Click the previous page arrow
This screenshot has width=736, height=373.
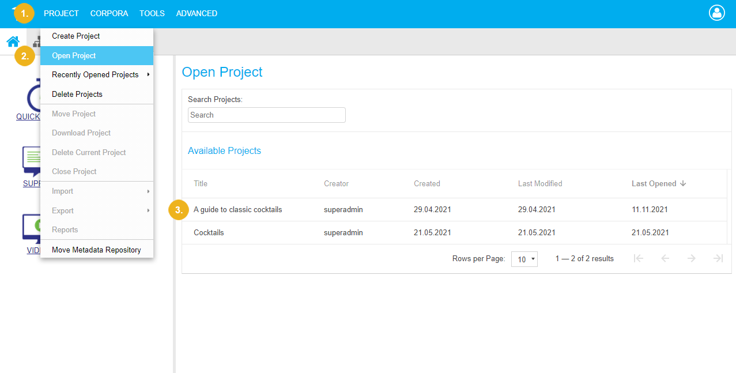coord(665,259)
